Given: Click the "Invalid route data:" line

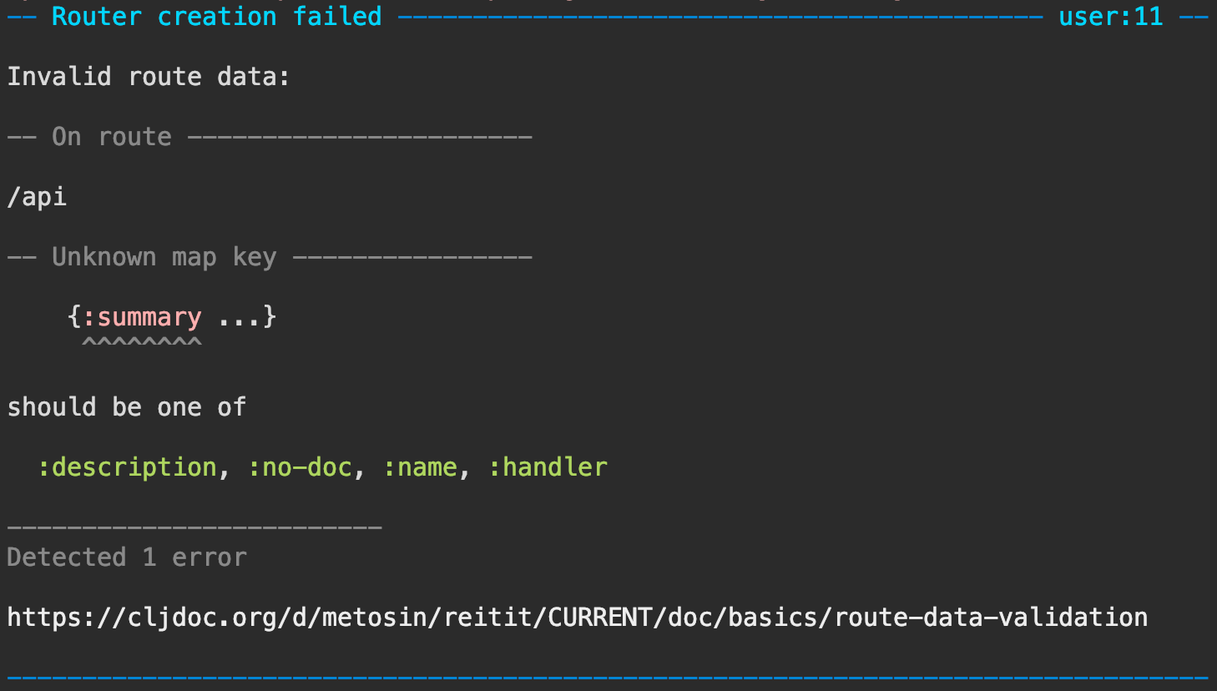Looking at the screenshot, I should [149, 77].
